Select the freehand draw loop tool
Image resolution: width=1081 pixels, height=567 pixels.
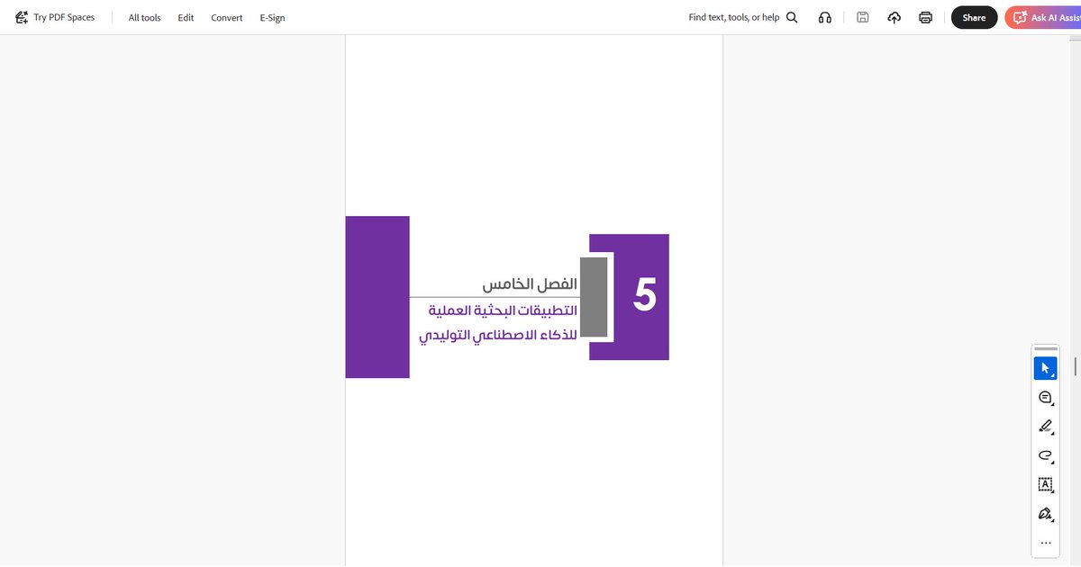coord(1045,455)
